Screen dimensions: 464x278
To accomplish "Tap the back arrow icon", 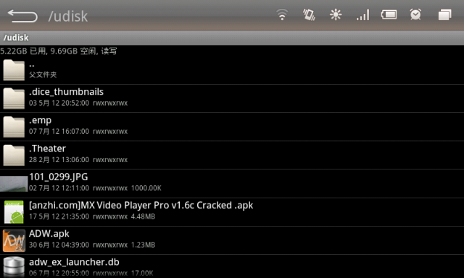I will point(22,16).
